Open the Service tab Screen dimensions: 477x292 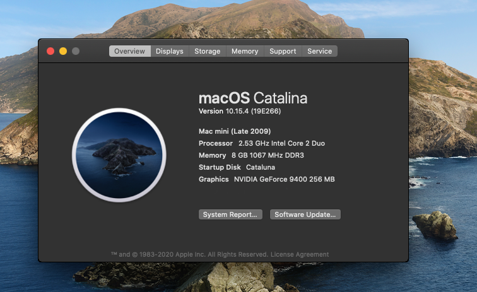(319, 51)
